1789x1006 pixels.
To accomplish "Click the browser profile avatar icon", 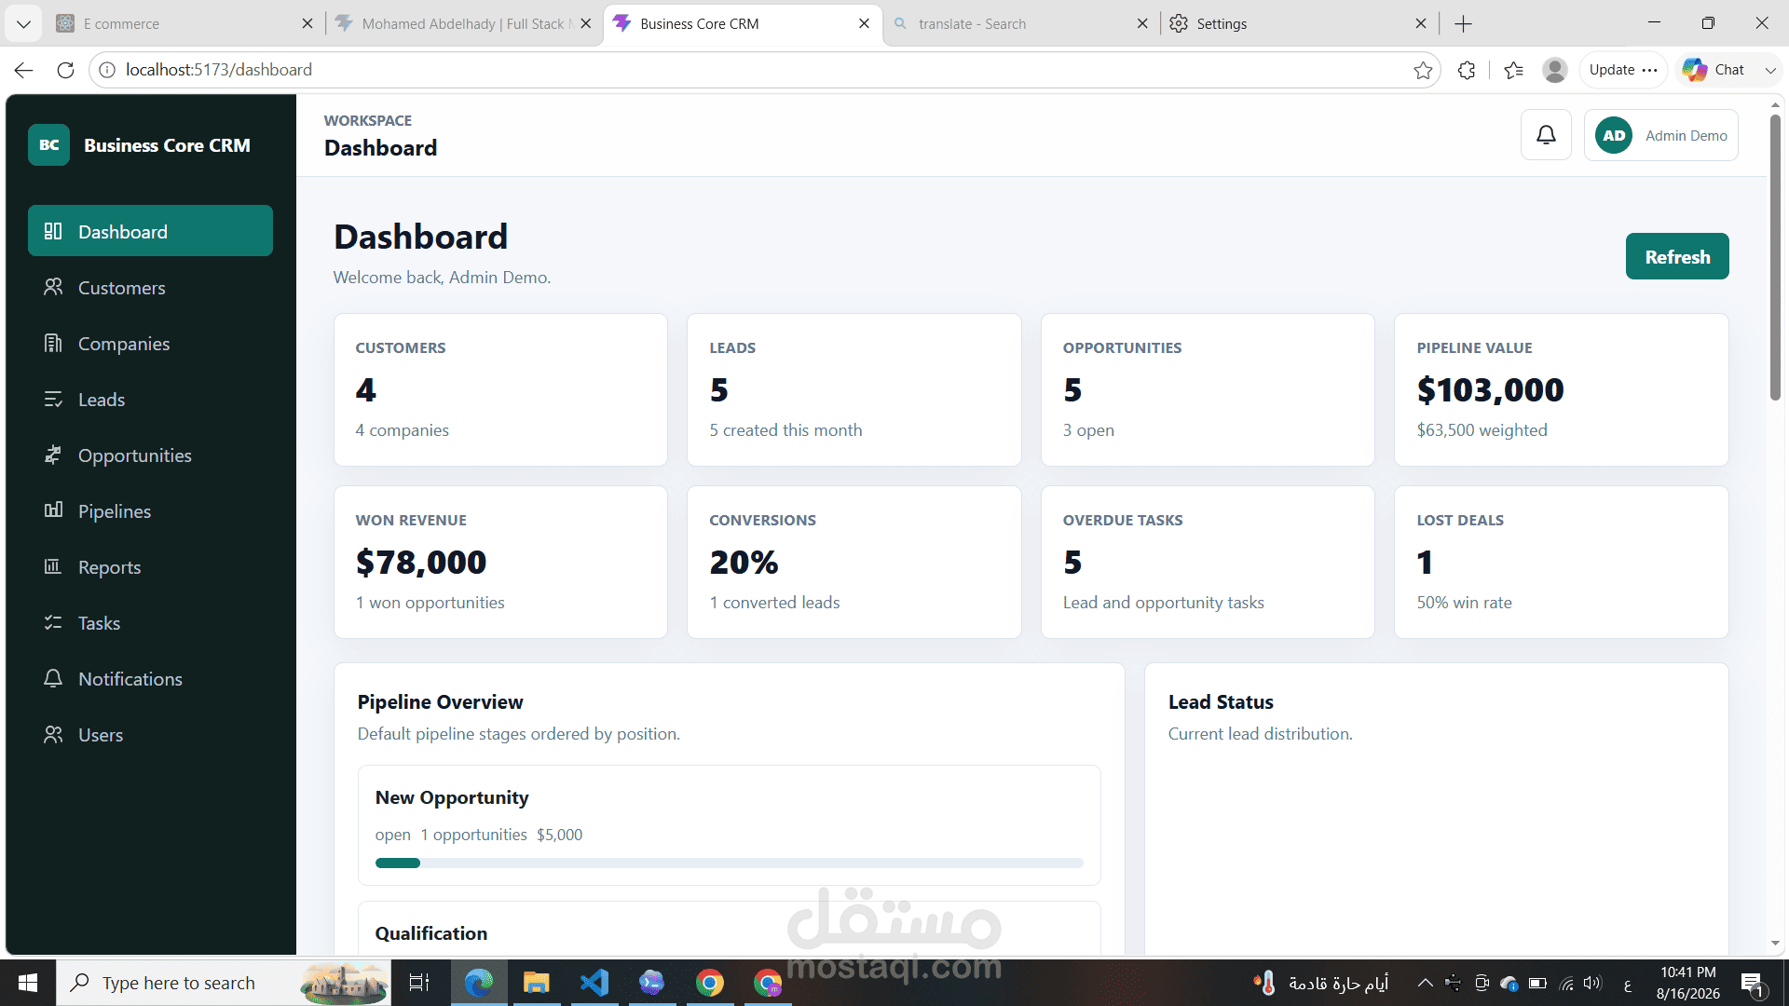I will (x=1554, y=70).
